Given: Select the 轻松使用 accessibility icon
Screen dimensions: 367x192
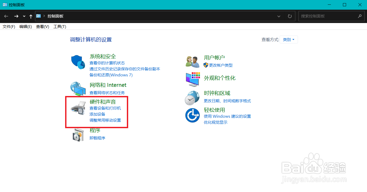Looking at the screenshot, I should click(192, 115).
